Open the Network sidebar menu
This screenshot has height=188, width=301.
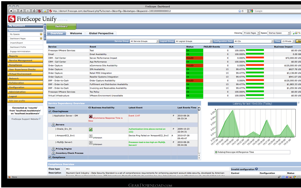coord(25,79)
